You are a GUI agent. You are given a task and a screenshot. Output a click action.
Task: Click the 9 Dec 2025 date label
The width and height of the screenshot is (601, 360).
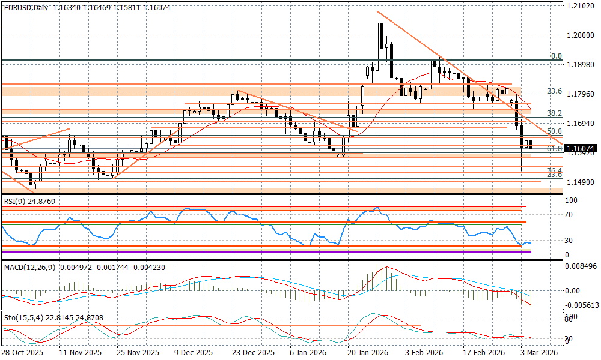point(194,353)
